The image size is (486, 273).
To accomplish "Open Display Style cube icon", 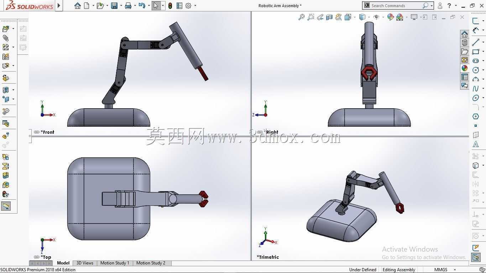I will 362,17.
